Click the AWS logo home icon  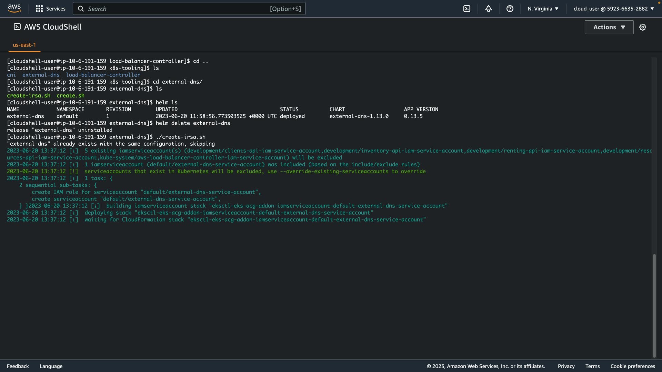(14, 8)
